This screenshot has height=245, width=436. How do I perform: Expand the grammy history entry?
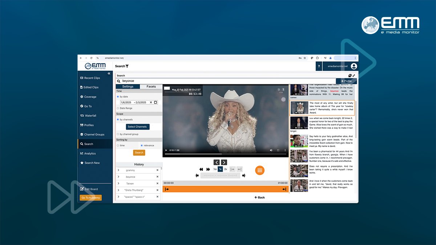click(x=118, y=170)
